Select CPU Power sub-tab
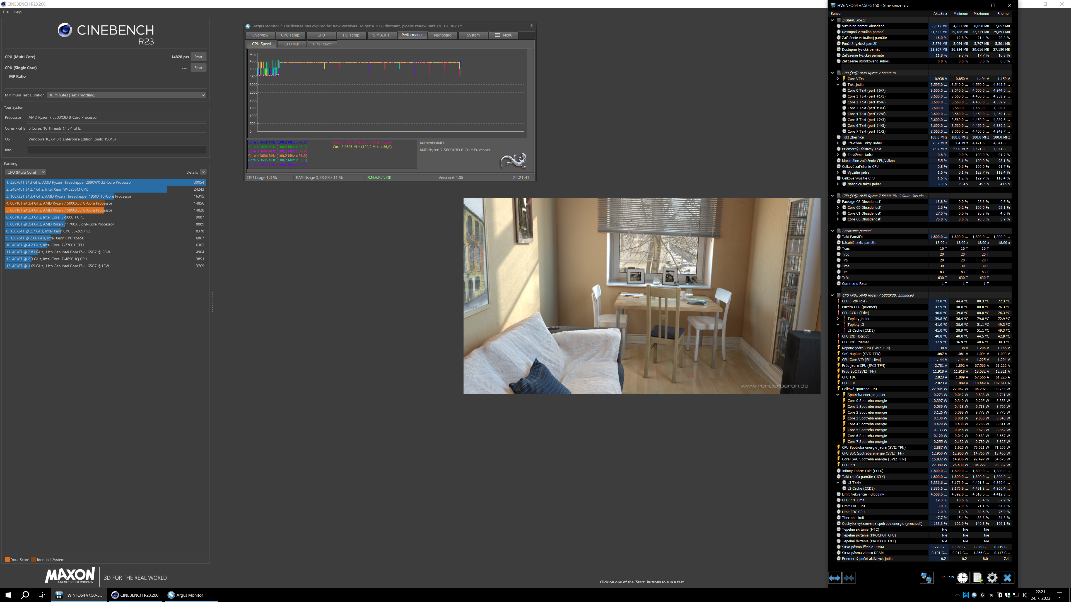 click(322, 44)
